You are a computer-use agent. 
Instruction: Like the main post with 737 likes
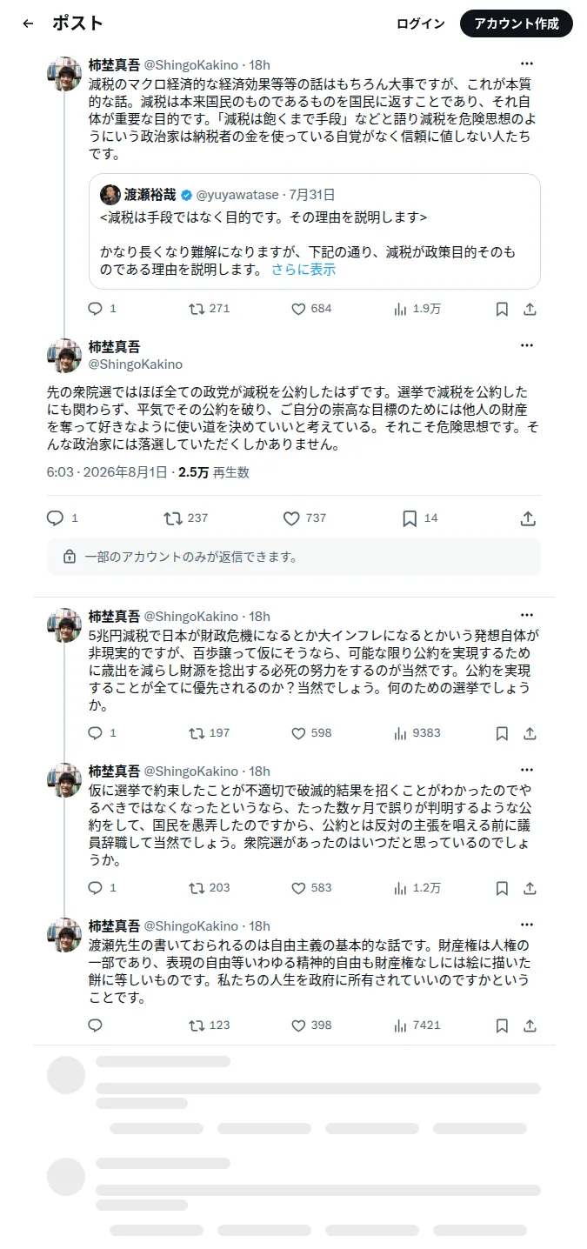tap(304, 518)
